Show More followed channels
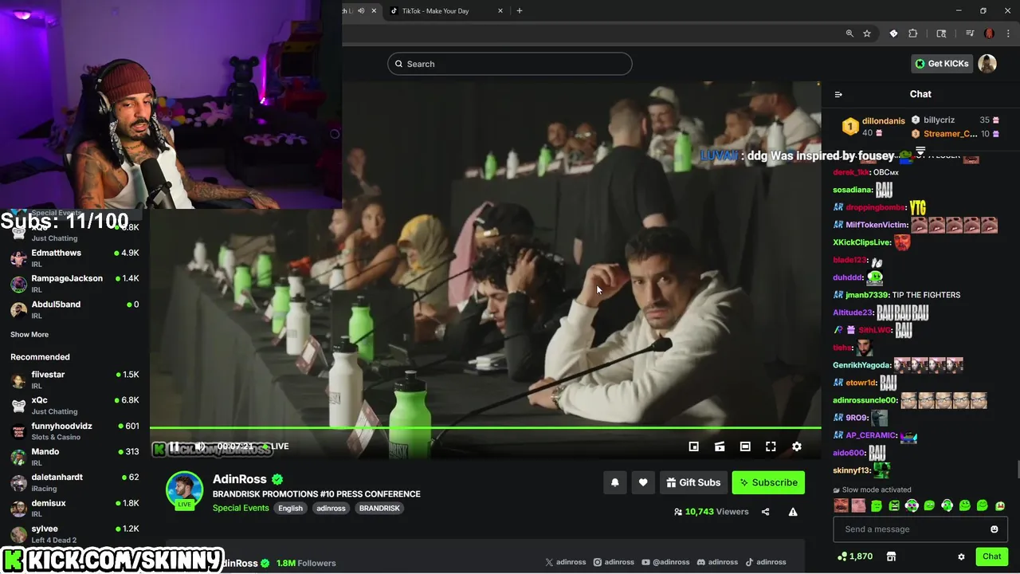The width and height of the screenshot is (1020, 574). click(x=29, y=335)
